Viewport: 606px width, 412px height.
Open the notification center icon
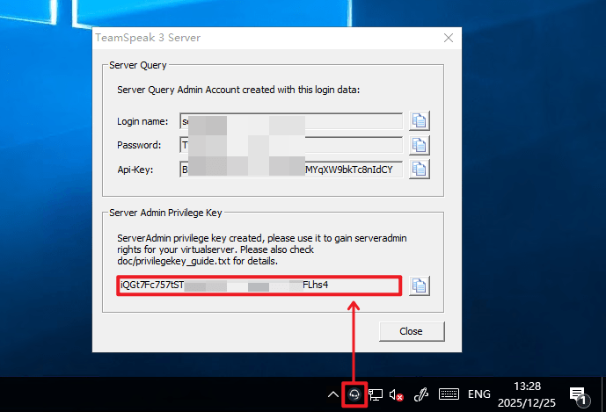click(580, 395)
